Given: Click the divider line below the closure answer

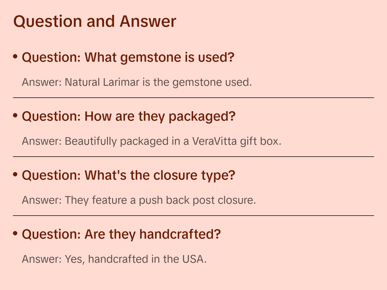Looking at the screenshot, I should point(193,216).
